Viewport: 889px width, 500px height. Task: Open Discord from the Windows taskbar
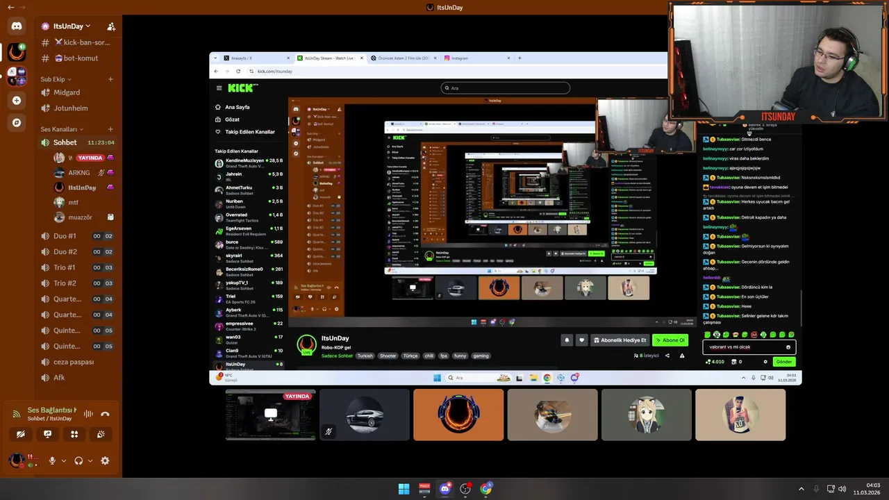[x=445, y=489]
